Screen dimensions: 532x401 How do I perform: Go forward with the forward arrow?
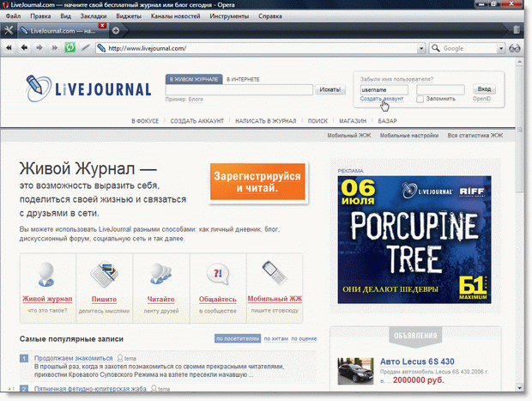[39, 48]
